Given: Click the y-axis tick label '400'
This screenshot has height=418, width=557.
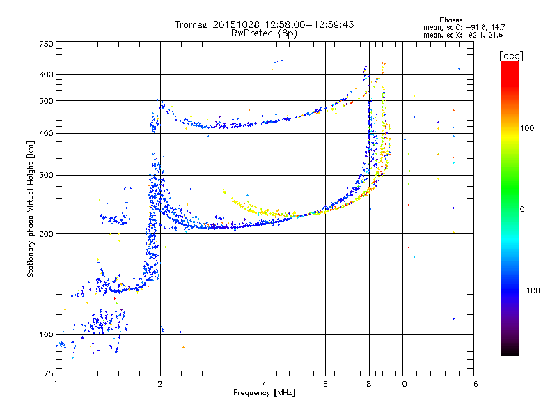Looking at the screenshot, I should point(46,133).
